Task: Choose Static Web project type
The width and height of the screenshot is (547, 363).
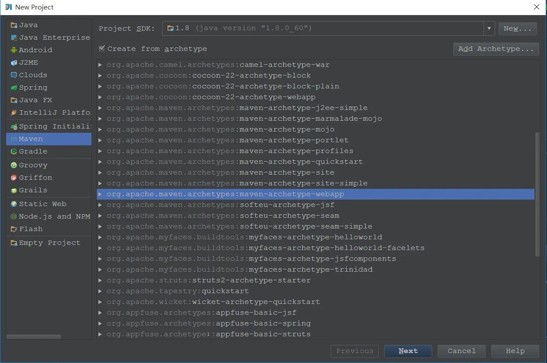Action: tap(49, 204)
